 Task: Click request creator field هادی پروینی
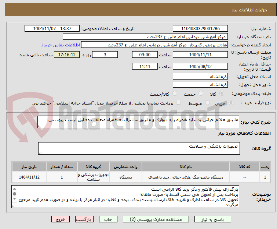click(154, 45)
